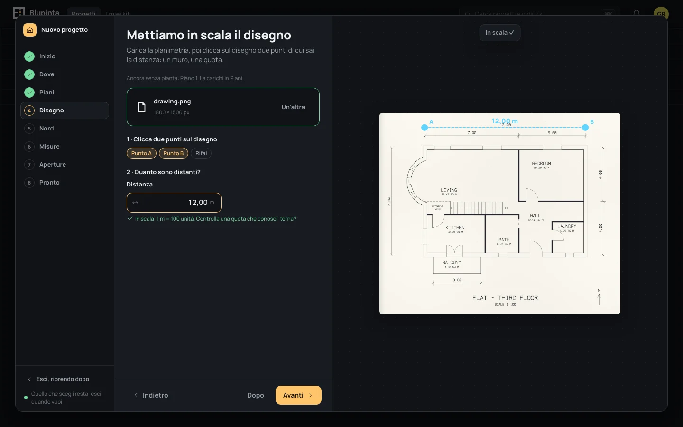The image size is (683, 427).
Task: Click the step 5 circle icon for Nord
Action: pos(29,129)
